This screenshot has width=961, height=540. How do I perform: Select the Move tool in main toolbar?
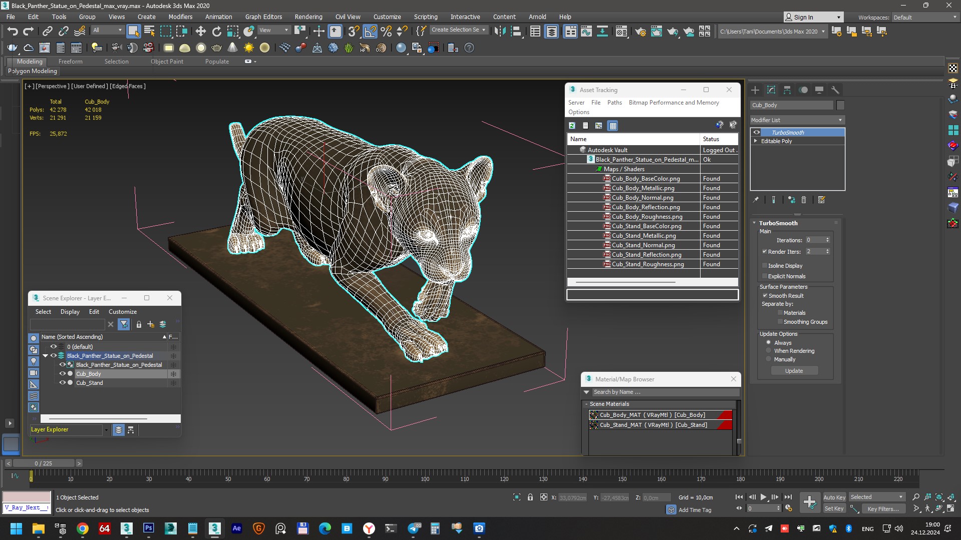[200, 32]
